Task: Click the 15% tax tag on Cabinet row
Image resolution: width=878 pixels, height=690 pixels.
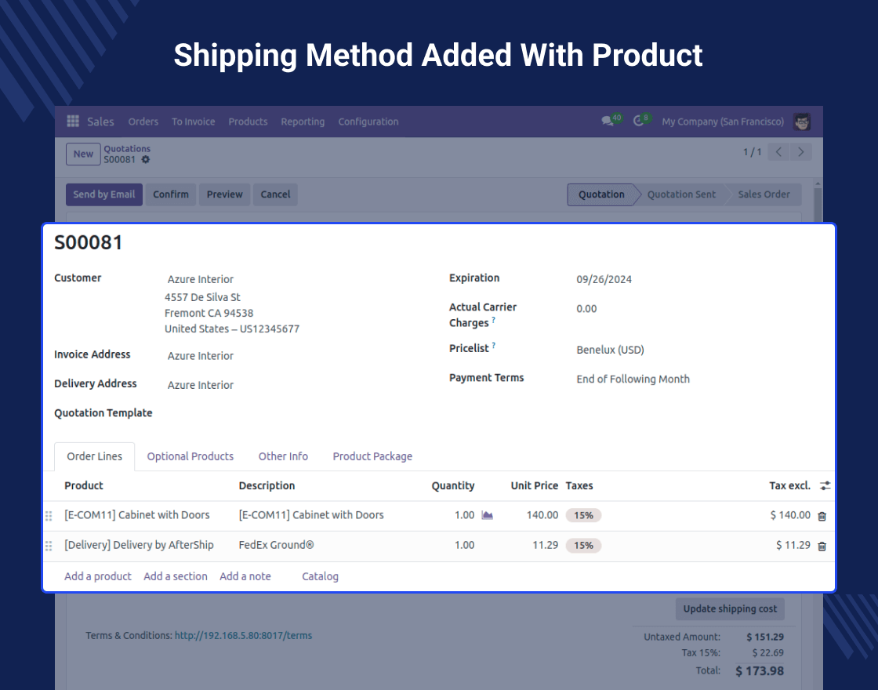Action: coord(583,515)
